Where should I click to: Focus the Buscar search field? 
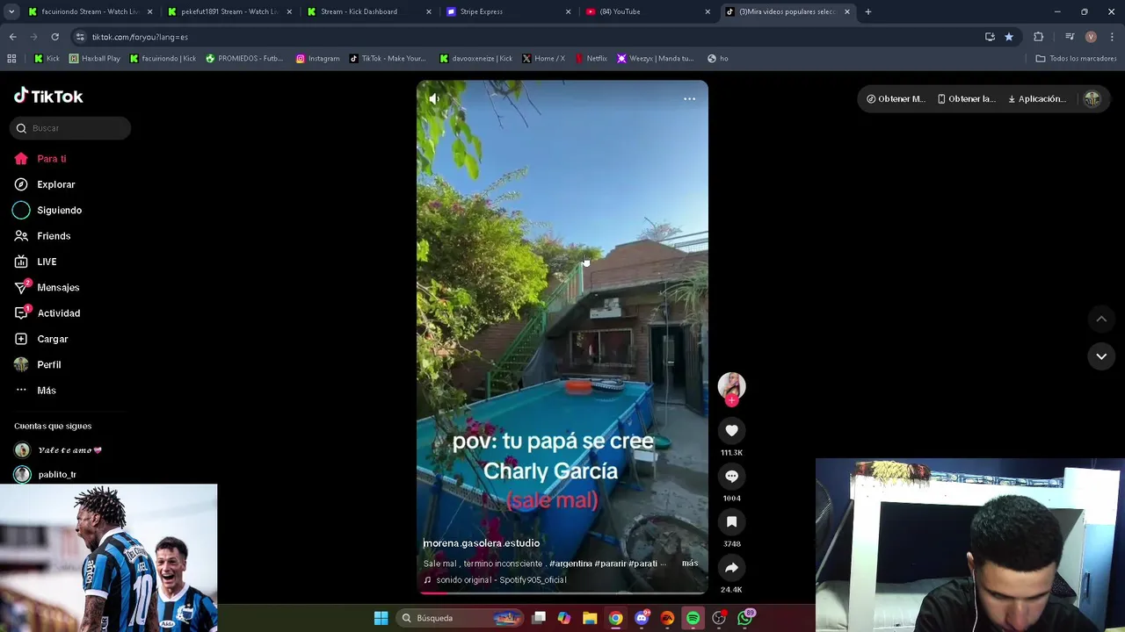(x=70, y=128)
